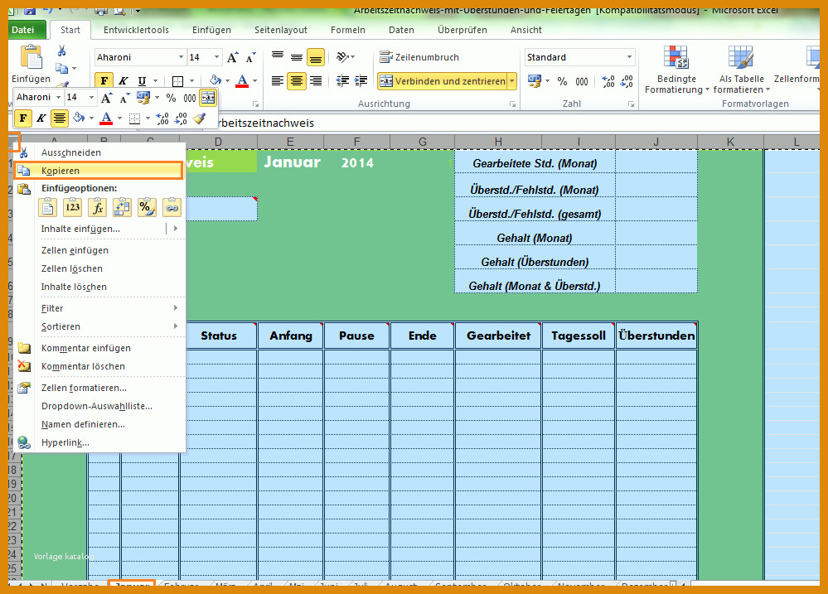Open mini toolbar font name dropdown
The image size is (828, 594).
click(59, 98)
